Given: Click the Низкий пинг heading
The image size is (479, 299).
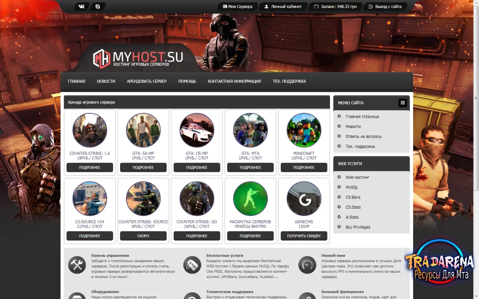Looking at the screenshot, I should pos(333,256).
